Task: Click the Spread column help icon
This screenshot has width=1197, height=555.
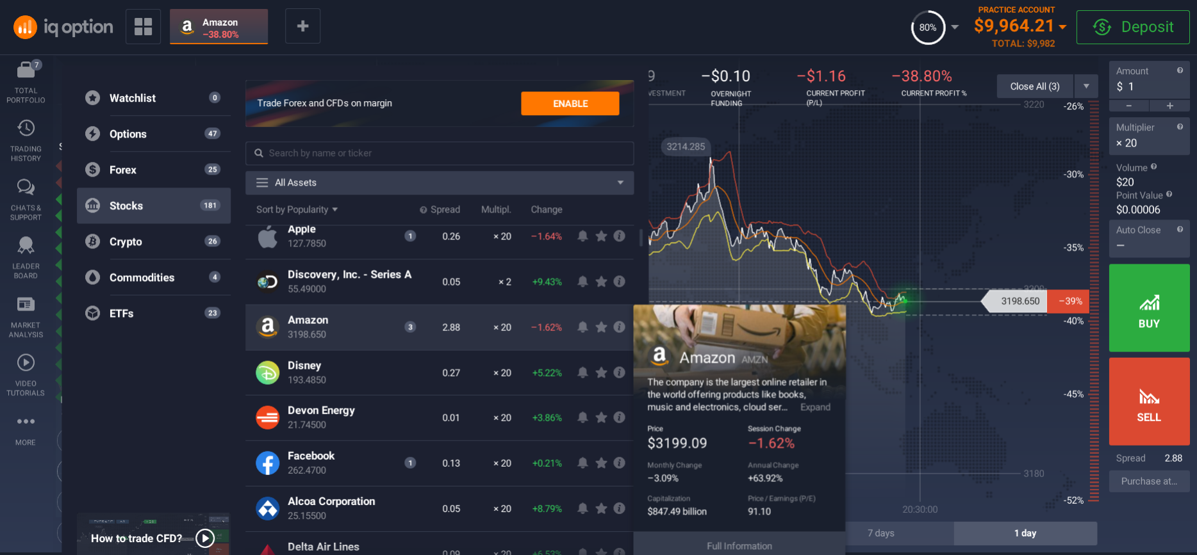Action: tap(424, 210)
